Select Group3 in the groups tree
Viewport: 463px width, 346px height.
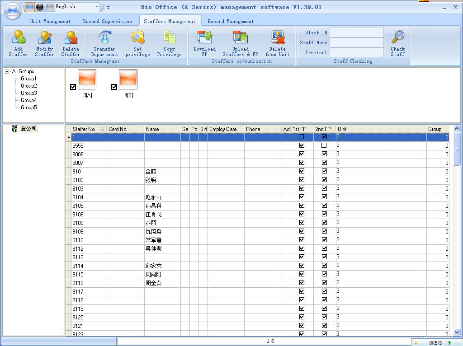(x=29, y=93)
